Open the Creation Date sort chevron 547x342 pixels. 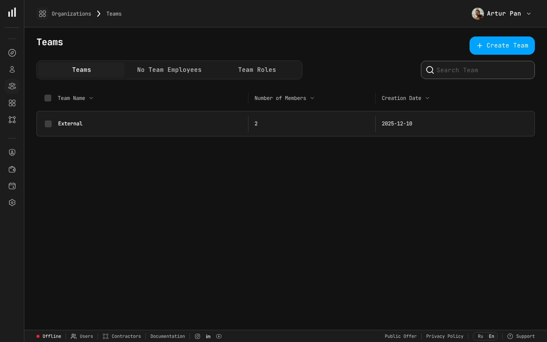click(x=427, y=98)
